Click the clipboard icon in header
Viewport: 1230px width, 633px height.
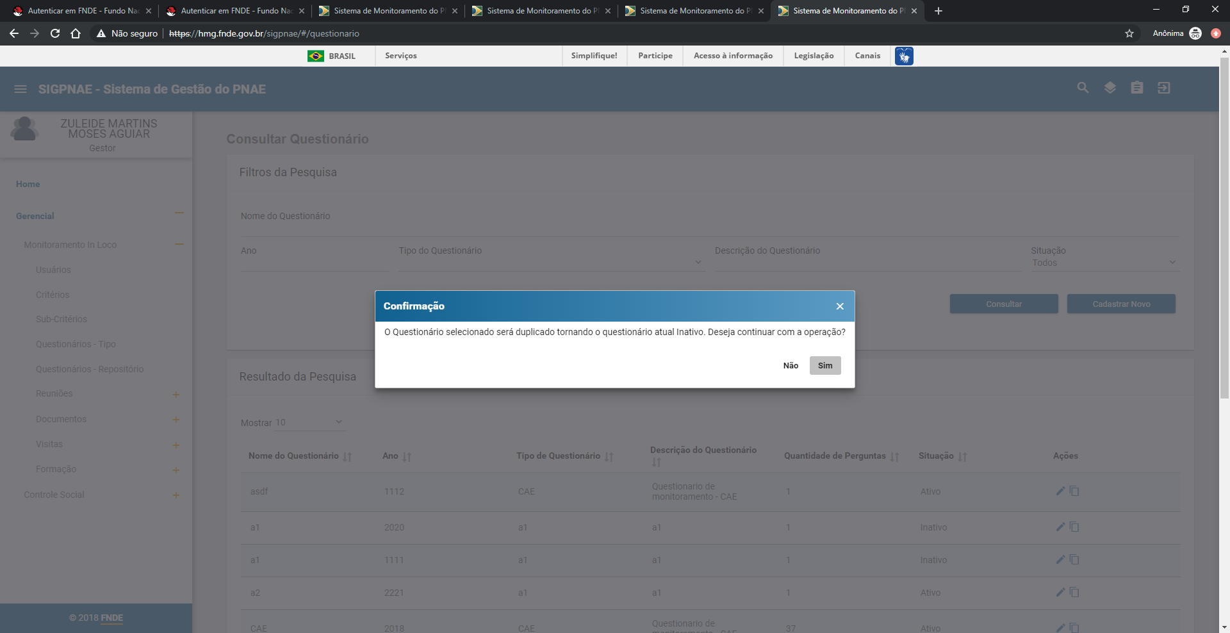click(x=1136, y=88)
